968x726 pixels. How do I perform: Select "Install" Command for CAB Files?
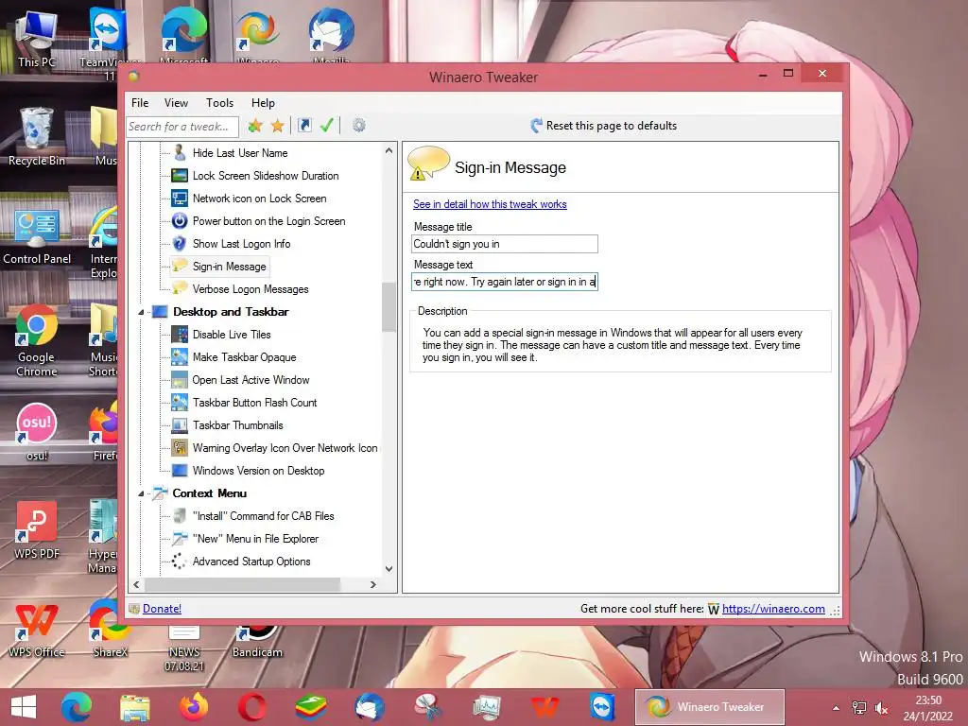click(263, 516)
